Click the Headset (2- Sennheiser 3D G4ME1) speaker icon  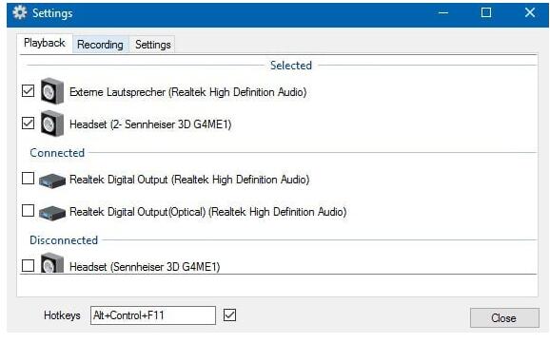point(52,124)
